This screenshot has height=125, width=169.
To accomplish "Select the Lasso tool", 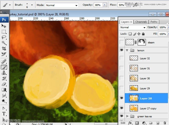I will pyautogui.click(x=4, y=37).
